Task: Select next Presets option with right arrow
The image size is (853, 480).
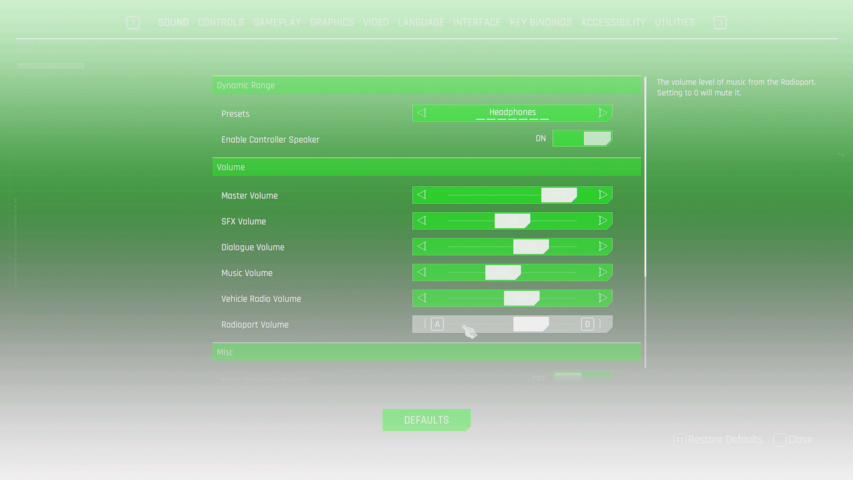Action: (602, 113)
